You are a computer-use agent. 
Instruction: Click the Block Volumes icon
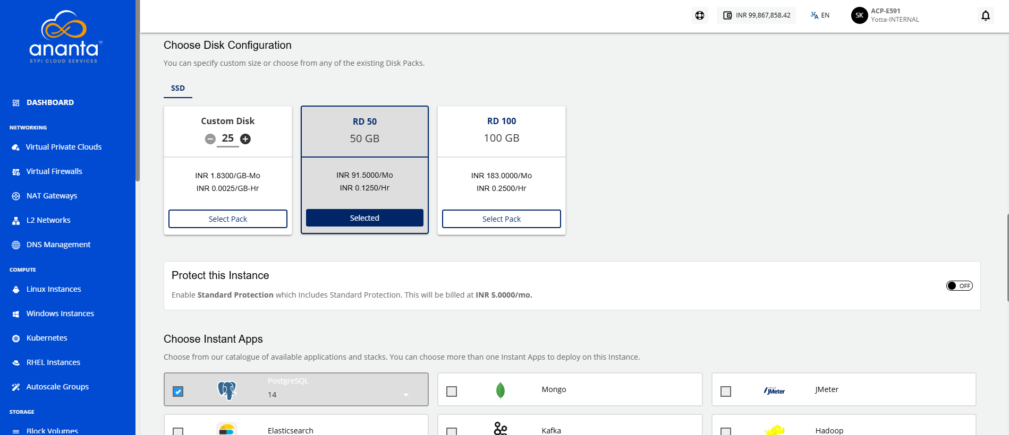click(x=16, y=431)
